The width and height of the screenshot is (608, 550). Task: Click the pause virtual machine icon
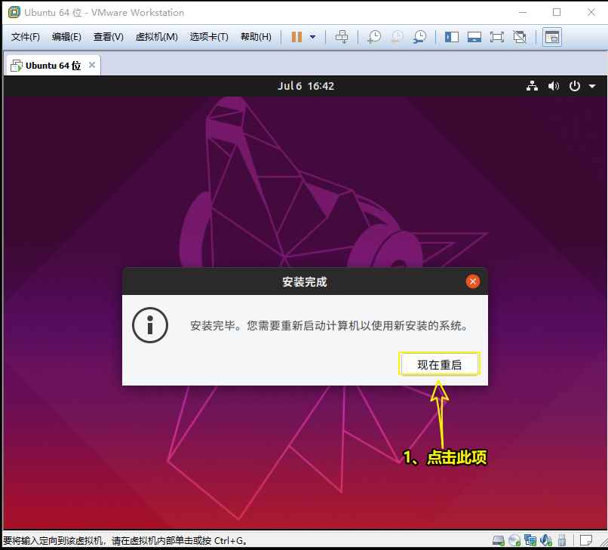(296, 37)
